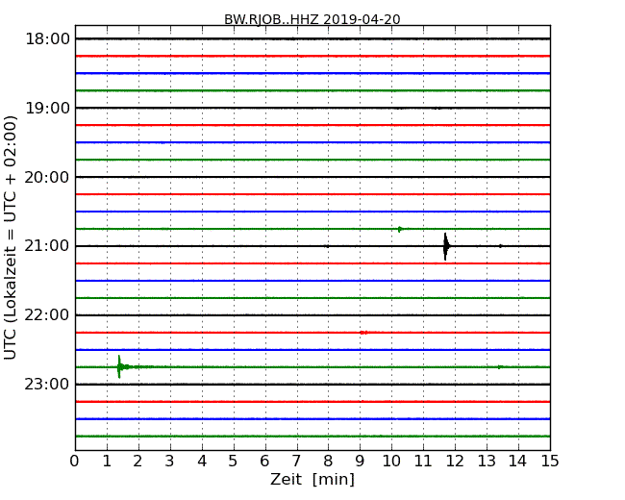
Task: Click the 23:00 time label
Action: point(47,385)
